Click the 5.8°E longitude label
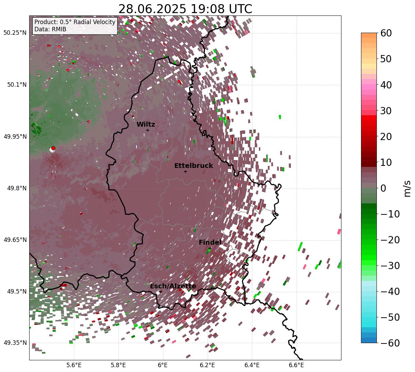 [x=118, y=365]
